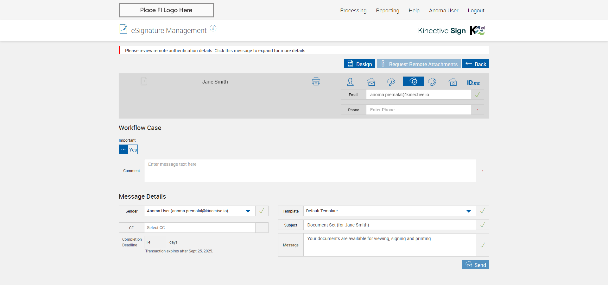Screen dimensions: 608x285
Task: Toggle the Important Yes switch
Action: tap(128, 150)
